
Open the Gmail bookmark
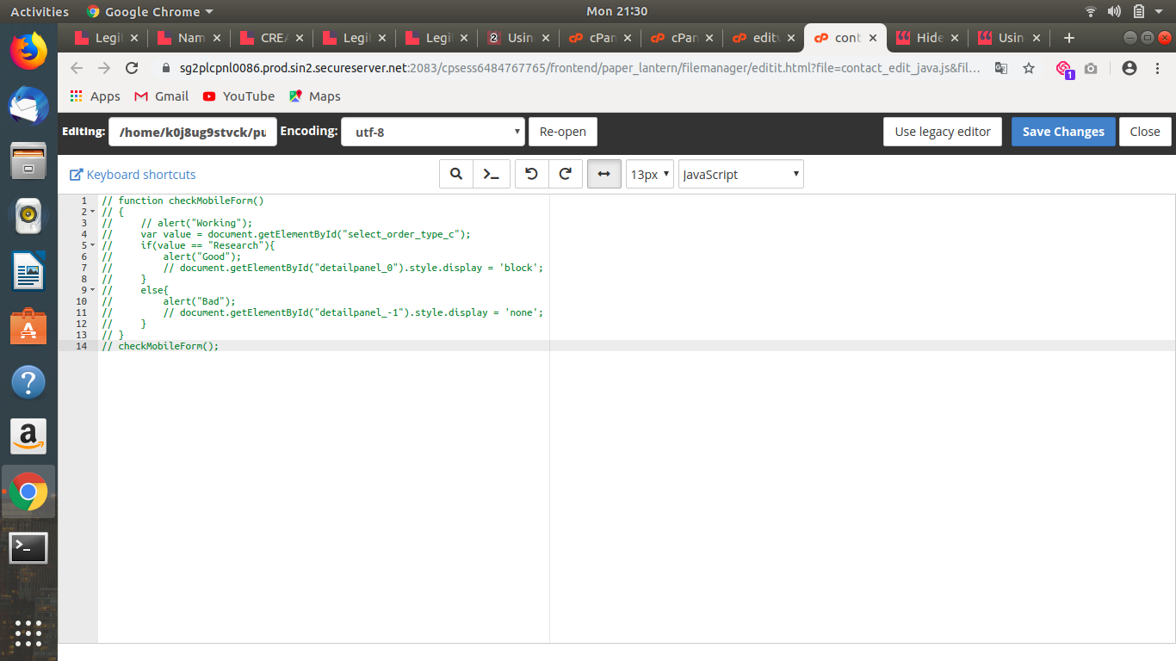[x=161, y=96]
